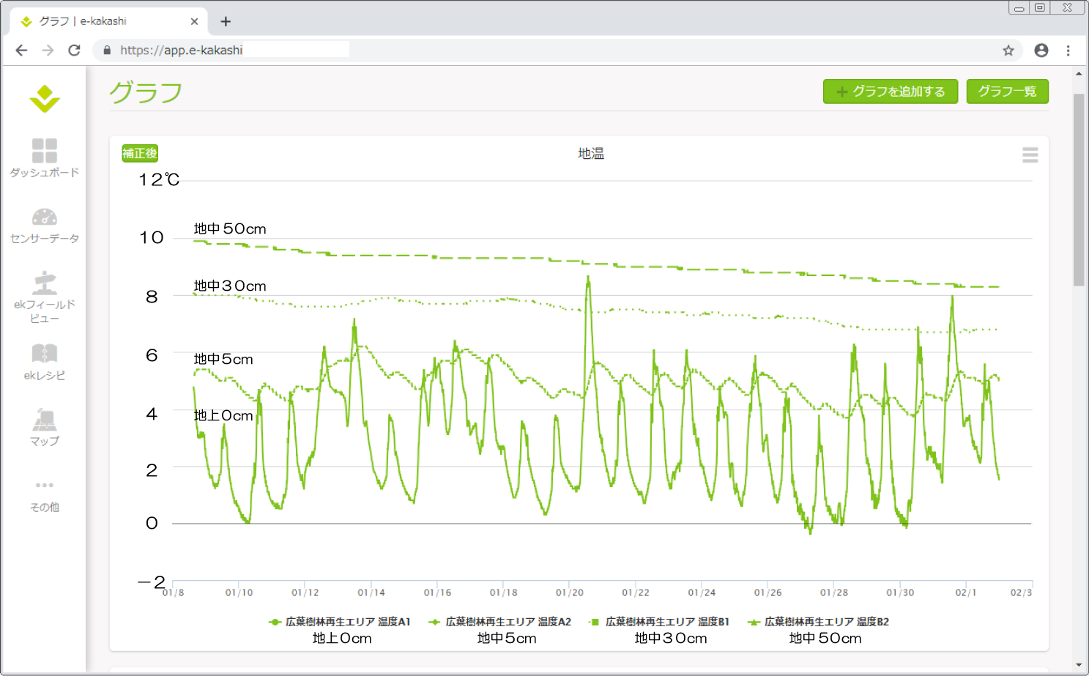The width and height of the screenshot is (1089, 676).
Task: Open マップ in the sidebar
Action: [45, 428]
